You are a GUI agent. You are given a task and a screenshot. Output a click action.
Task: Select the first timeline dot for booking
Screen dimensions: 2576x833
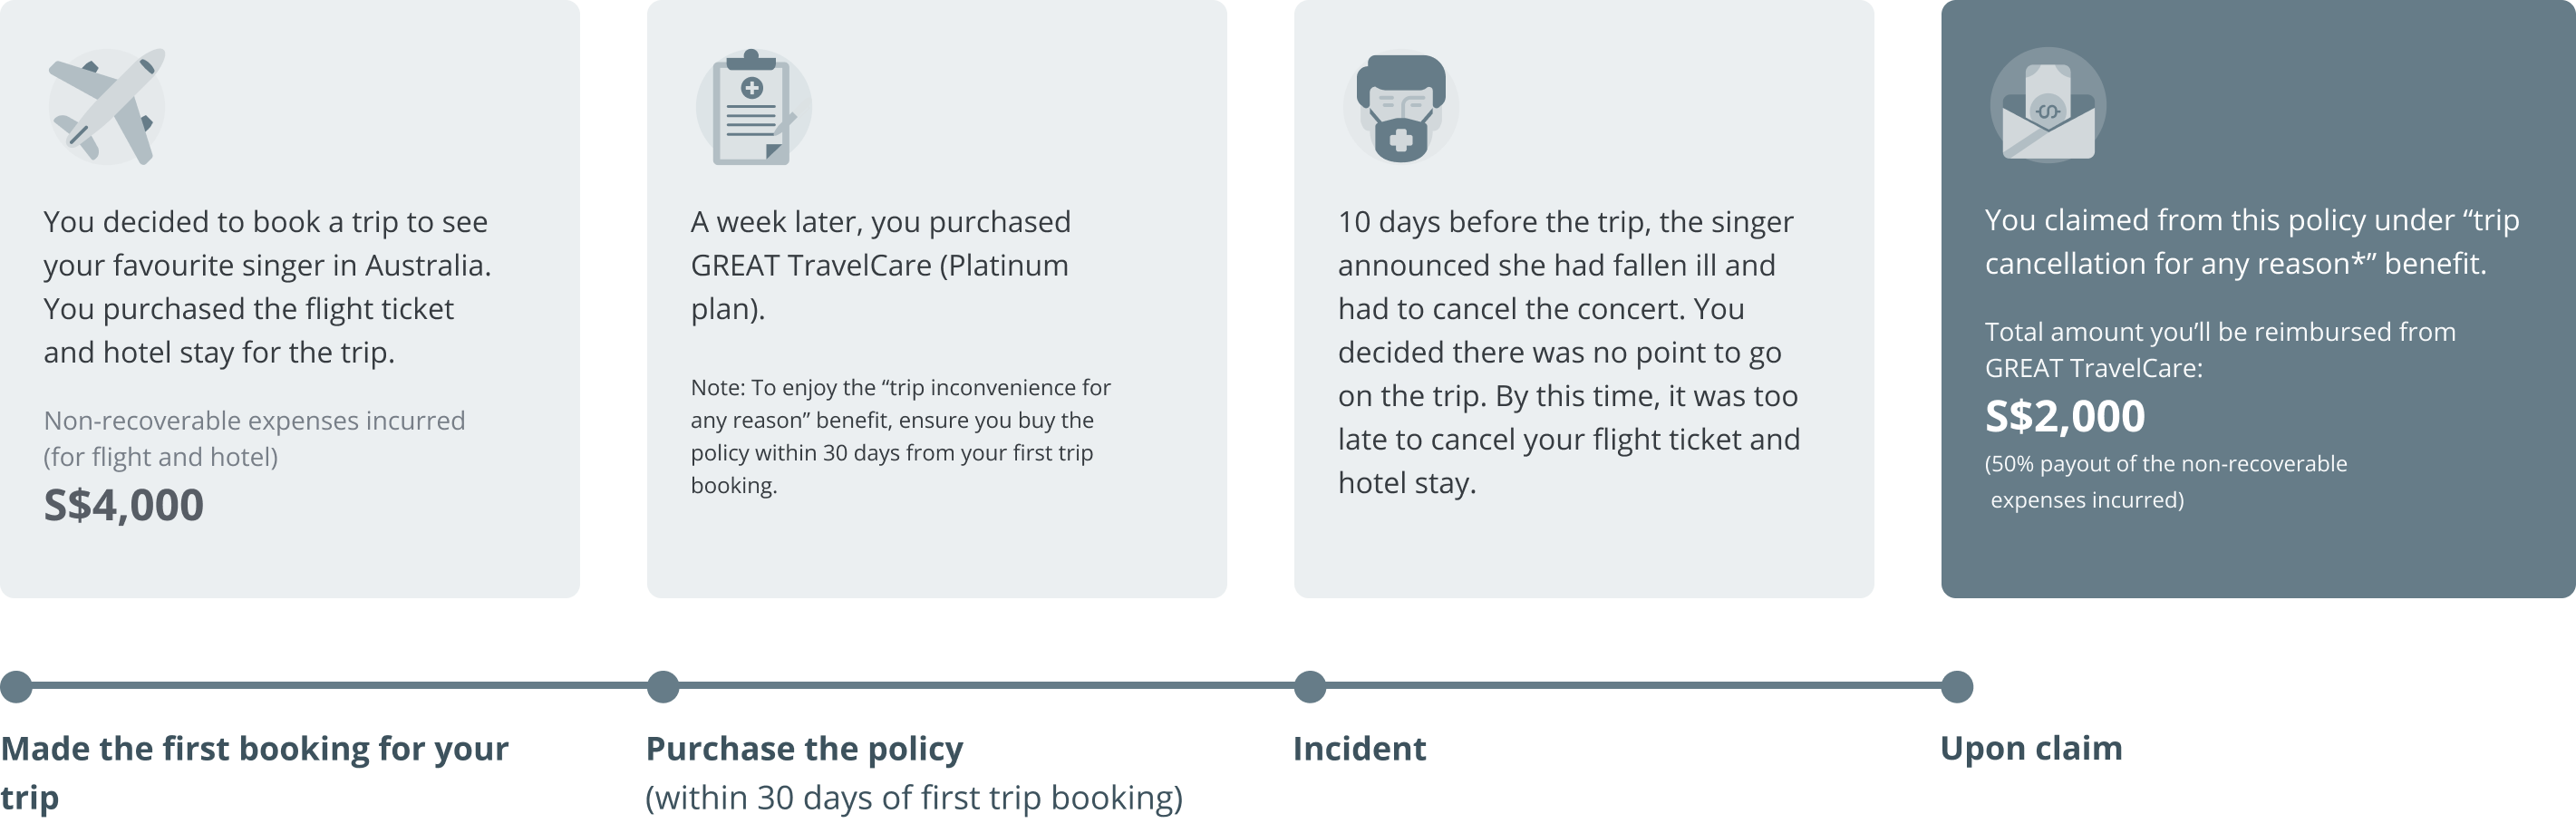point(16,687)
